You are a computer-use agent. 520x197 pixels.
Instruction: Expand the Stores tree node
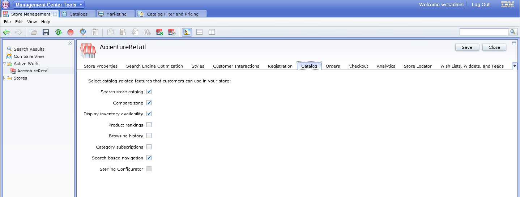click(x=4, y=78)
